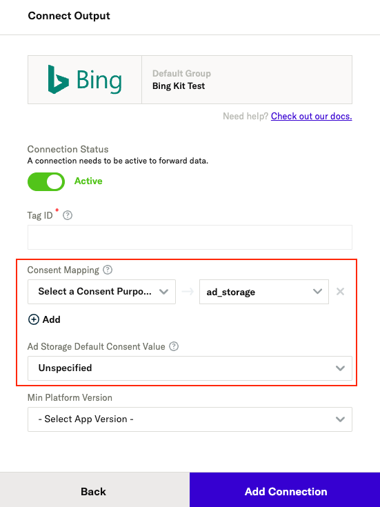Click the chevron on Min Platform Version dropdown
Screen dimensions: 380x507
[x=340, y=419]
